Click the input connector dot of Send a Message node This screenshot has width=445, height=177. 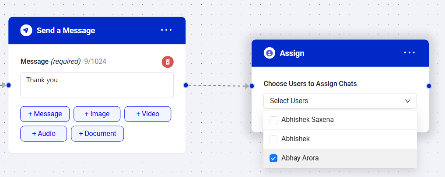click(x=8, y=85)
